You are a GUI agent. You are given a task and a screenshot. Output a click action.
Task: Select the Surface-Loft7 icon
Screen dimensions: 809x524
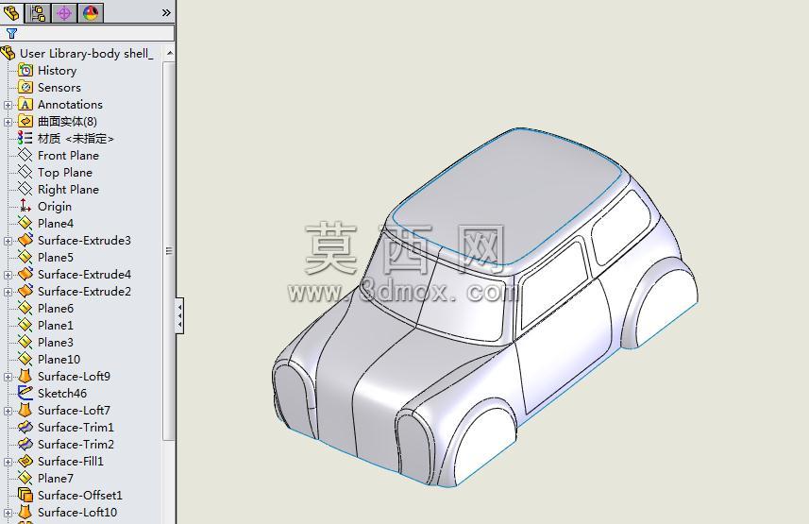coord(25,410)
